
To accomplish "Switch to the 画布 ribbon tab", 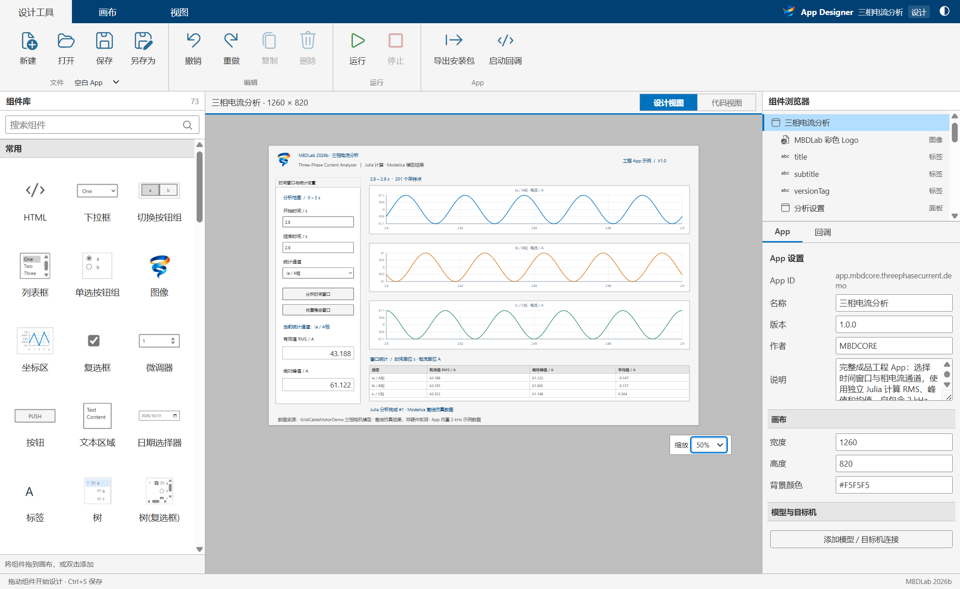I will [108, 12].
